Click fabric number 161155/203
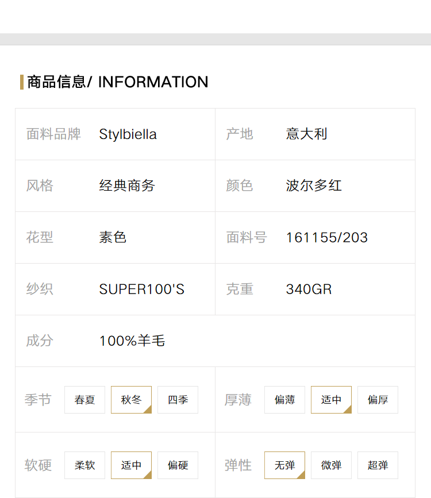The image size is (431, 498). pyautogui.click(x=327, y=238)
